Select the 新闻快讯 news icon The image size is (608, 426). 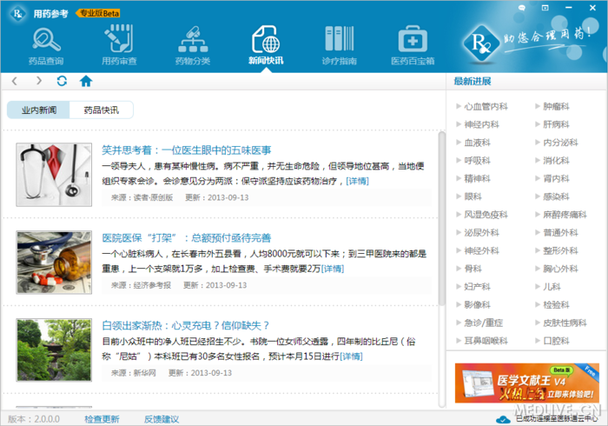(x=266, y=45)
